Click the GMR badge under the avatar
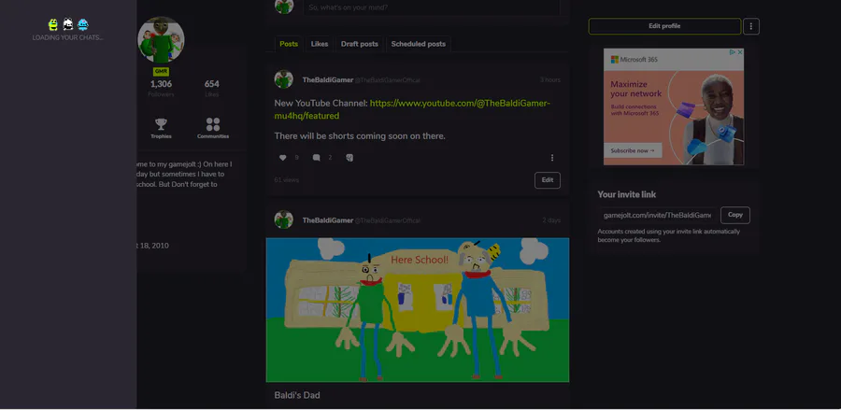This screenshot has width=841, height=410. (x=161, y=72)
